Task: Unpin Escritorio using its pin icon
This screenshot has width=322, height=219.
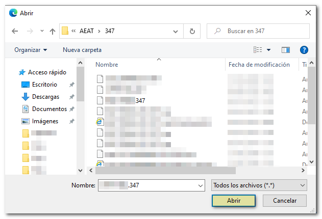Action: coord(72,85)
